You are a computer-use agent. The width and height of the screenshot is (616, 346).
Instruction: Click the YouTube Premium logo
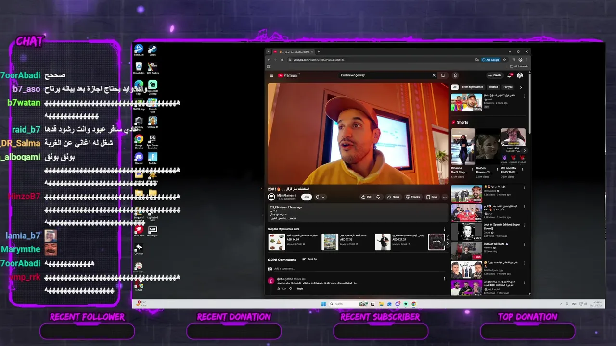pos(288,75)
